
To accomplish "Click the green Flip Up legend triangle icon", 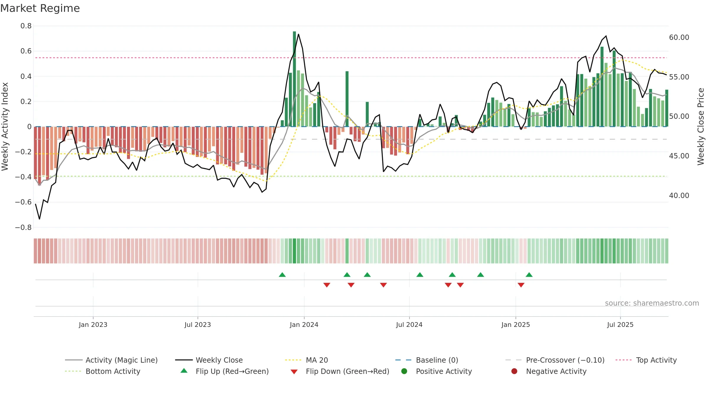I will point(184,371).
